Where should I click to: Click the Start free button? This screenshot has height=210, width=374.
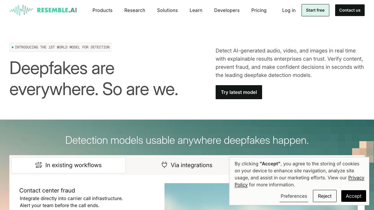(x=315, y=10)
